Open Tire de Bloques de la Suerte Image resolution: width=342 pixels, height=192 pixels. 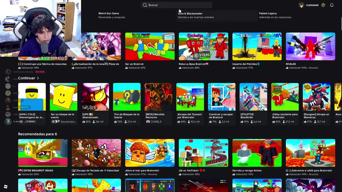(x=127, y=104)
